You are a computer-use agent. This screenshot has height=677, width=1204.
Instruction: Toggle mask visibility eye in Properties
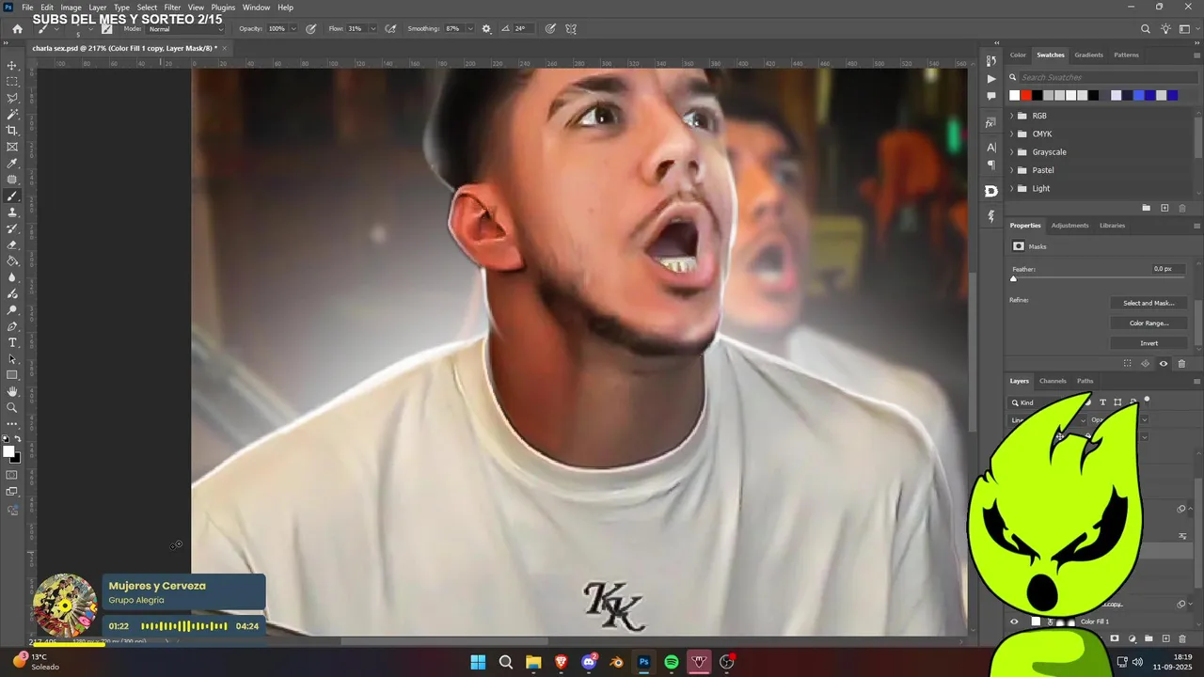1164,364
